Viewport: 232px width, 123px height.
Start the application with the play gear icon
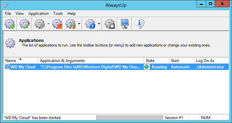point(40,24)
